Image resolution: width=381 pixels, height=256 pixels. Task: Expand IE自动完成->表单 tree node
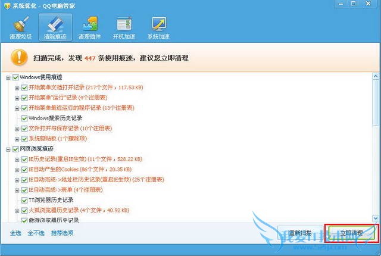pos(17,191)
